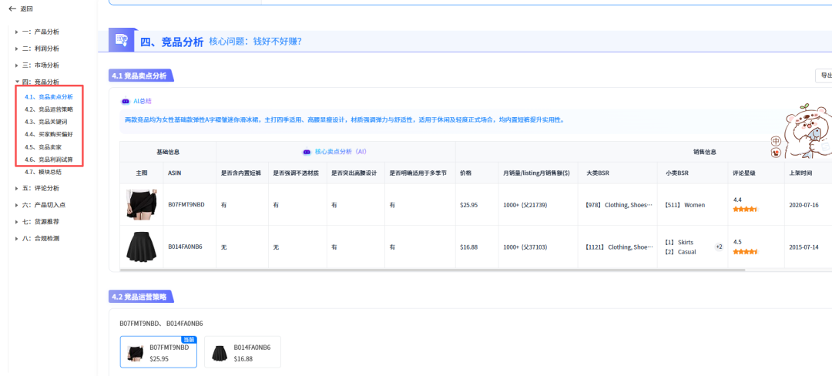
Task: Click the 导出 button at top right
Action: click(x=824, y=76)
